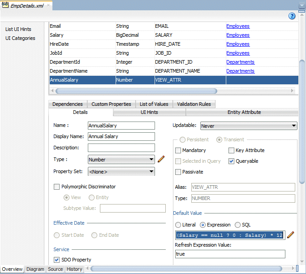Open the List of Values tab

[x=154, y=104]
